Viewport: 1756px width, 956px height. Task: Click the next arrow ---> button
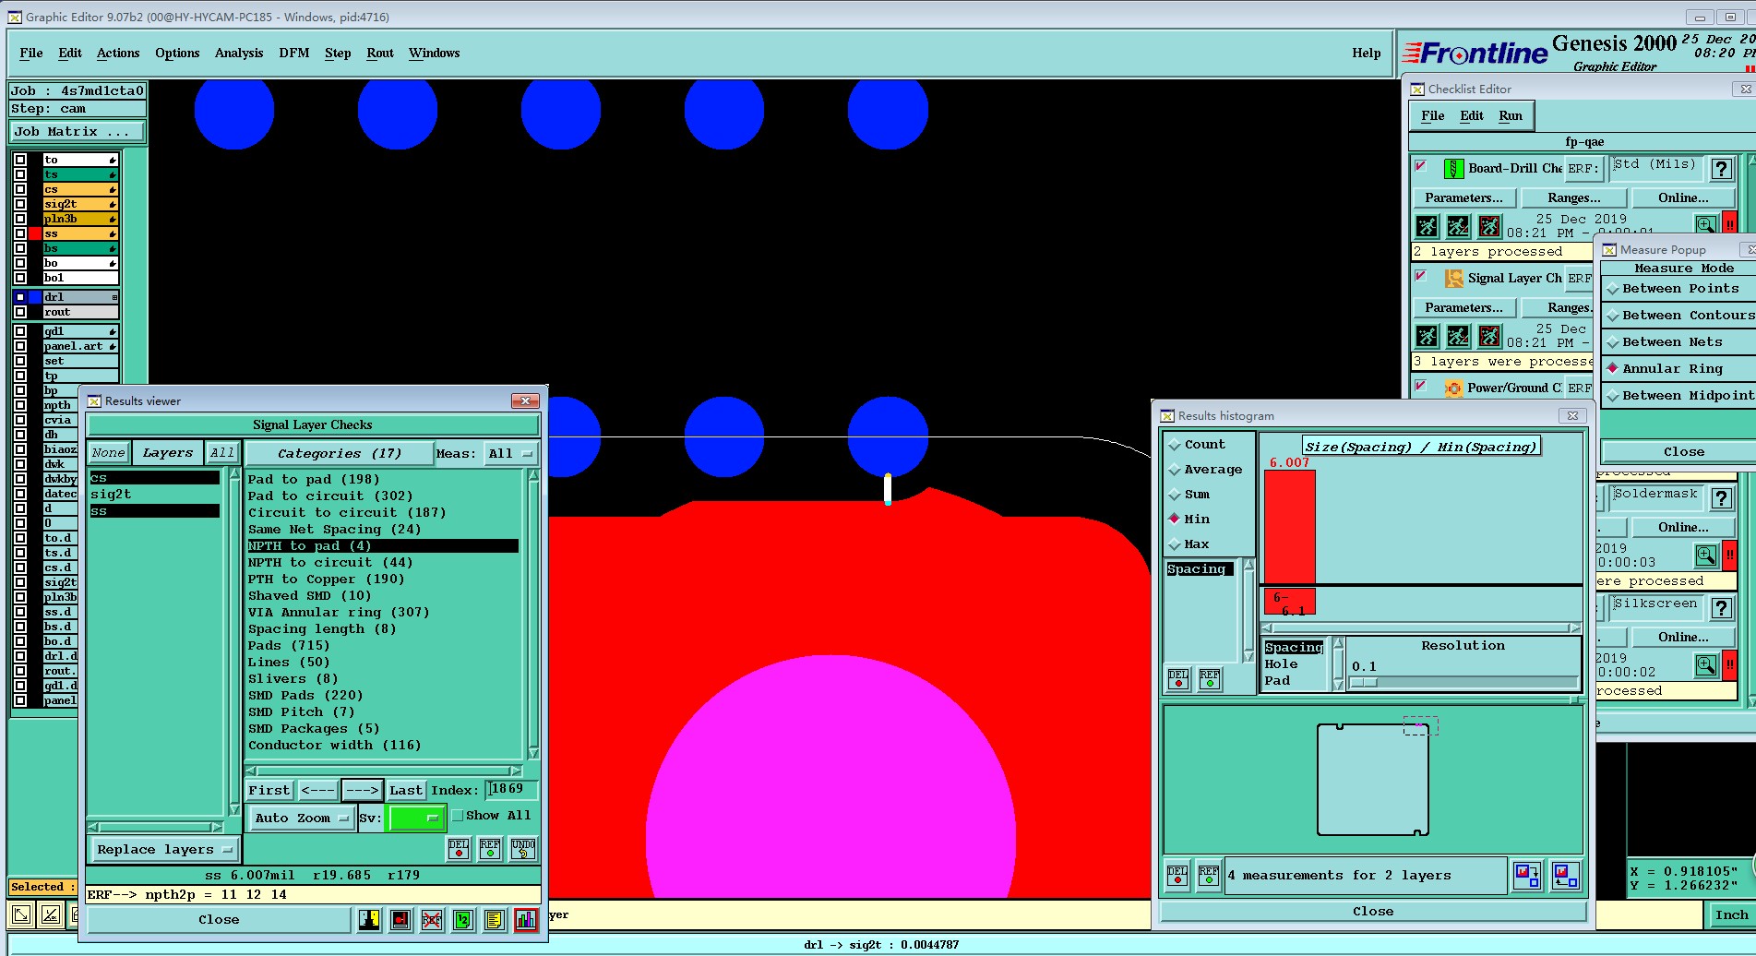(x=363, y=791)
